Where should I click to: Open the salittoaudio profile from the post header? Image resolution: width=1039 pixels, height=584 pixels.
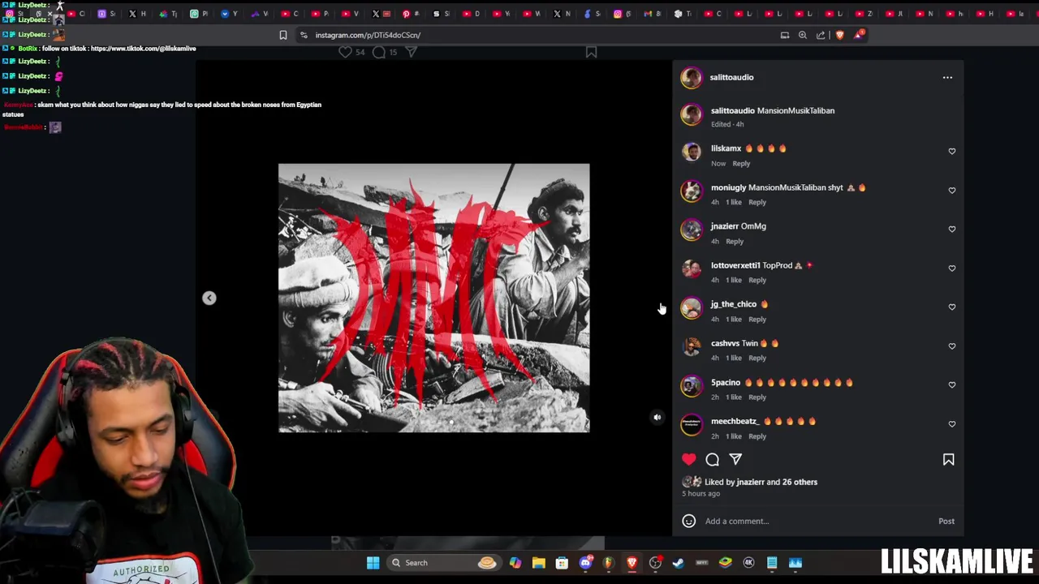731,77
